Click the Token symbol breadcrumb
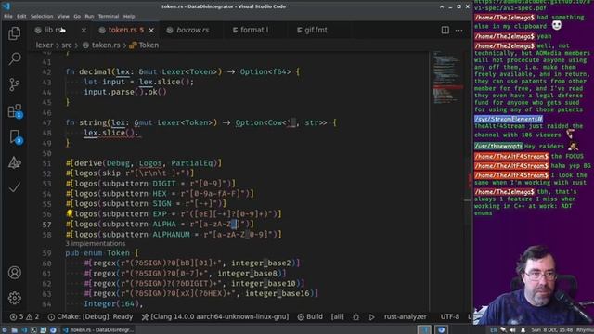The width and height of the screenshot is (594, 334). 144,45
